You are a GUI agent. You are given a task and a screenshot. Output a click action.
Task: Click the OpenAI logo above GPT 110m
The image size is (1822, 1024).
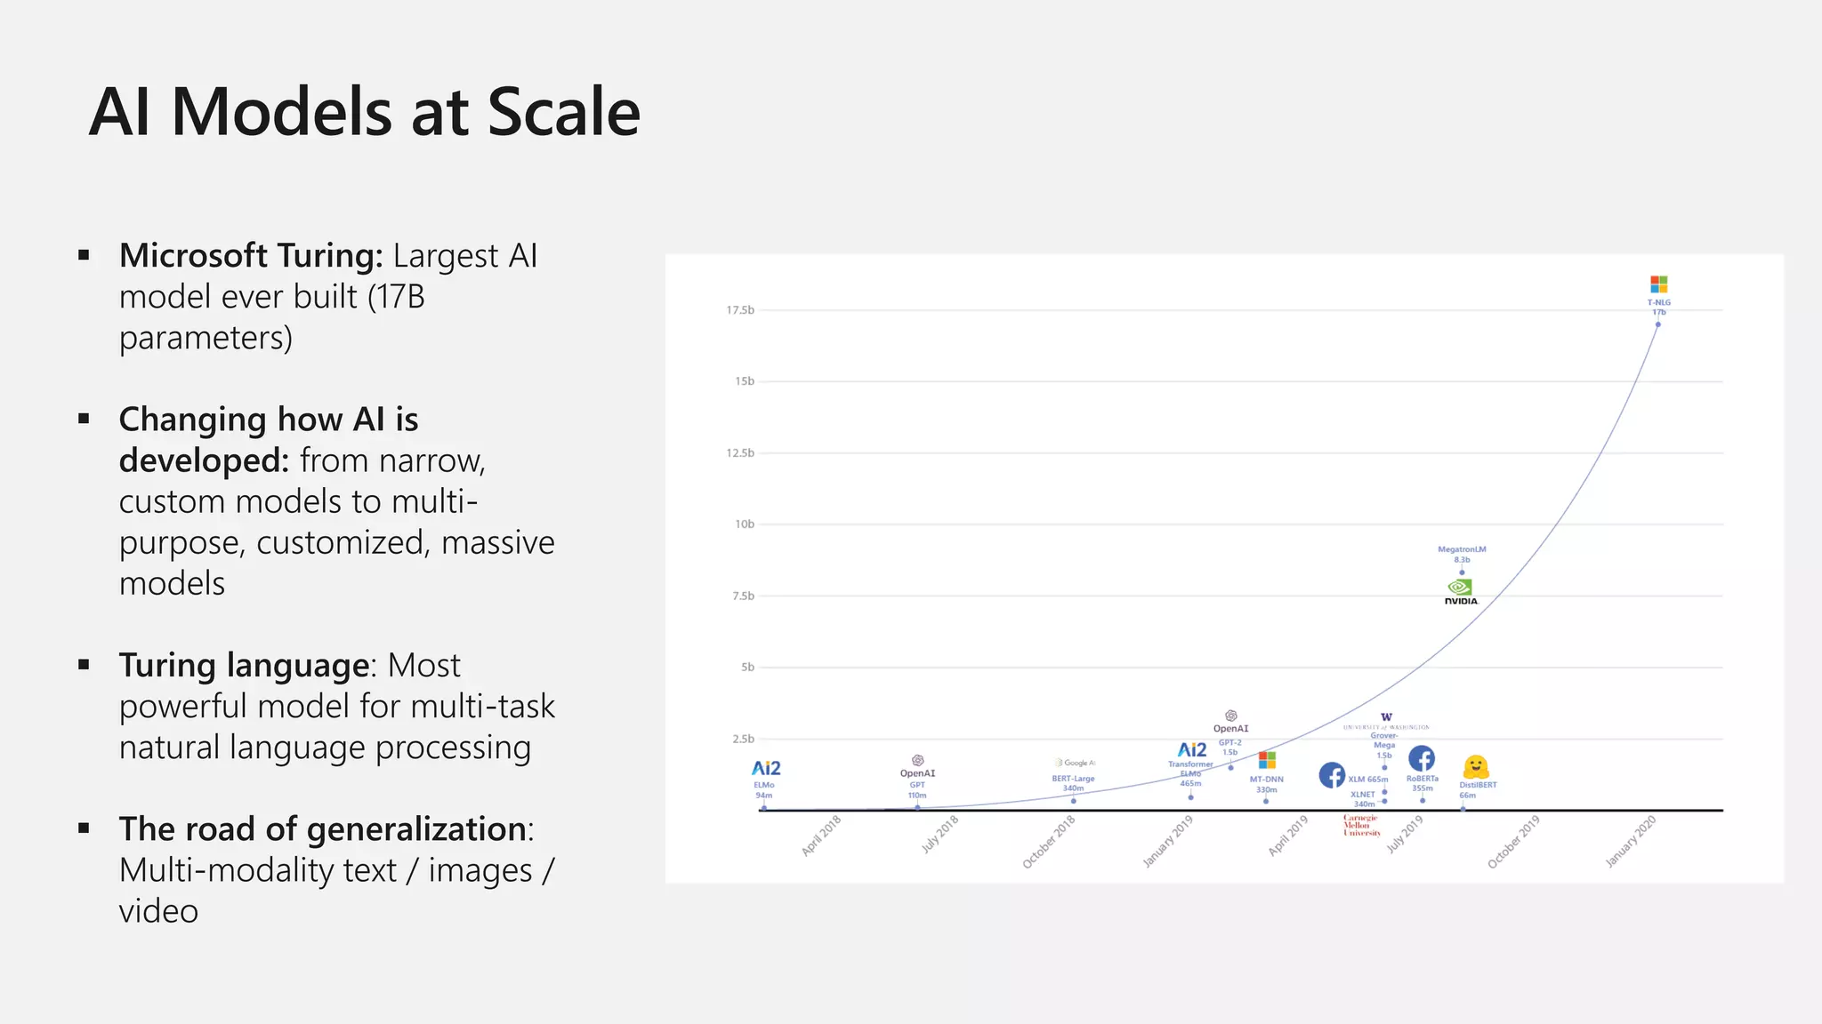[918, 761]
